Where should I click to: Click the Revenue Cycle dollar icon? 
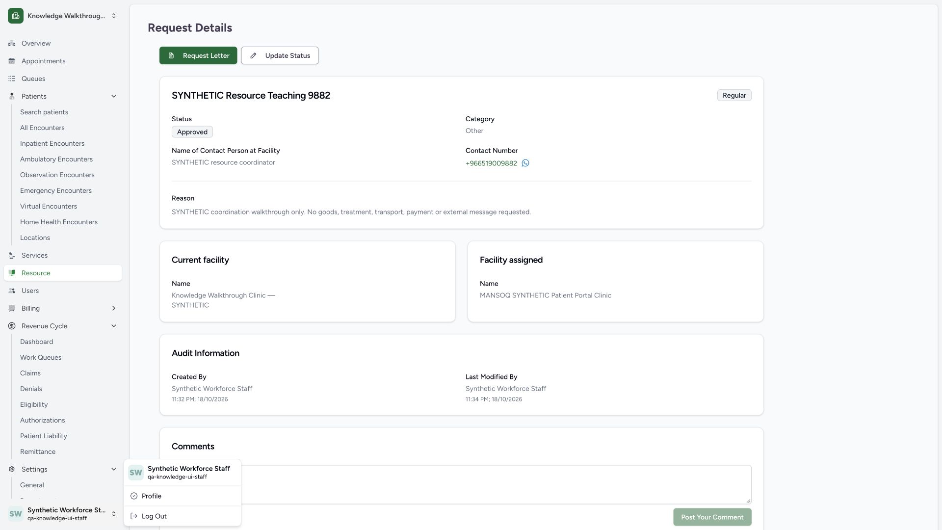(12, 326)
